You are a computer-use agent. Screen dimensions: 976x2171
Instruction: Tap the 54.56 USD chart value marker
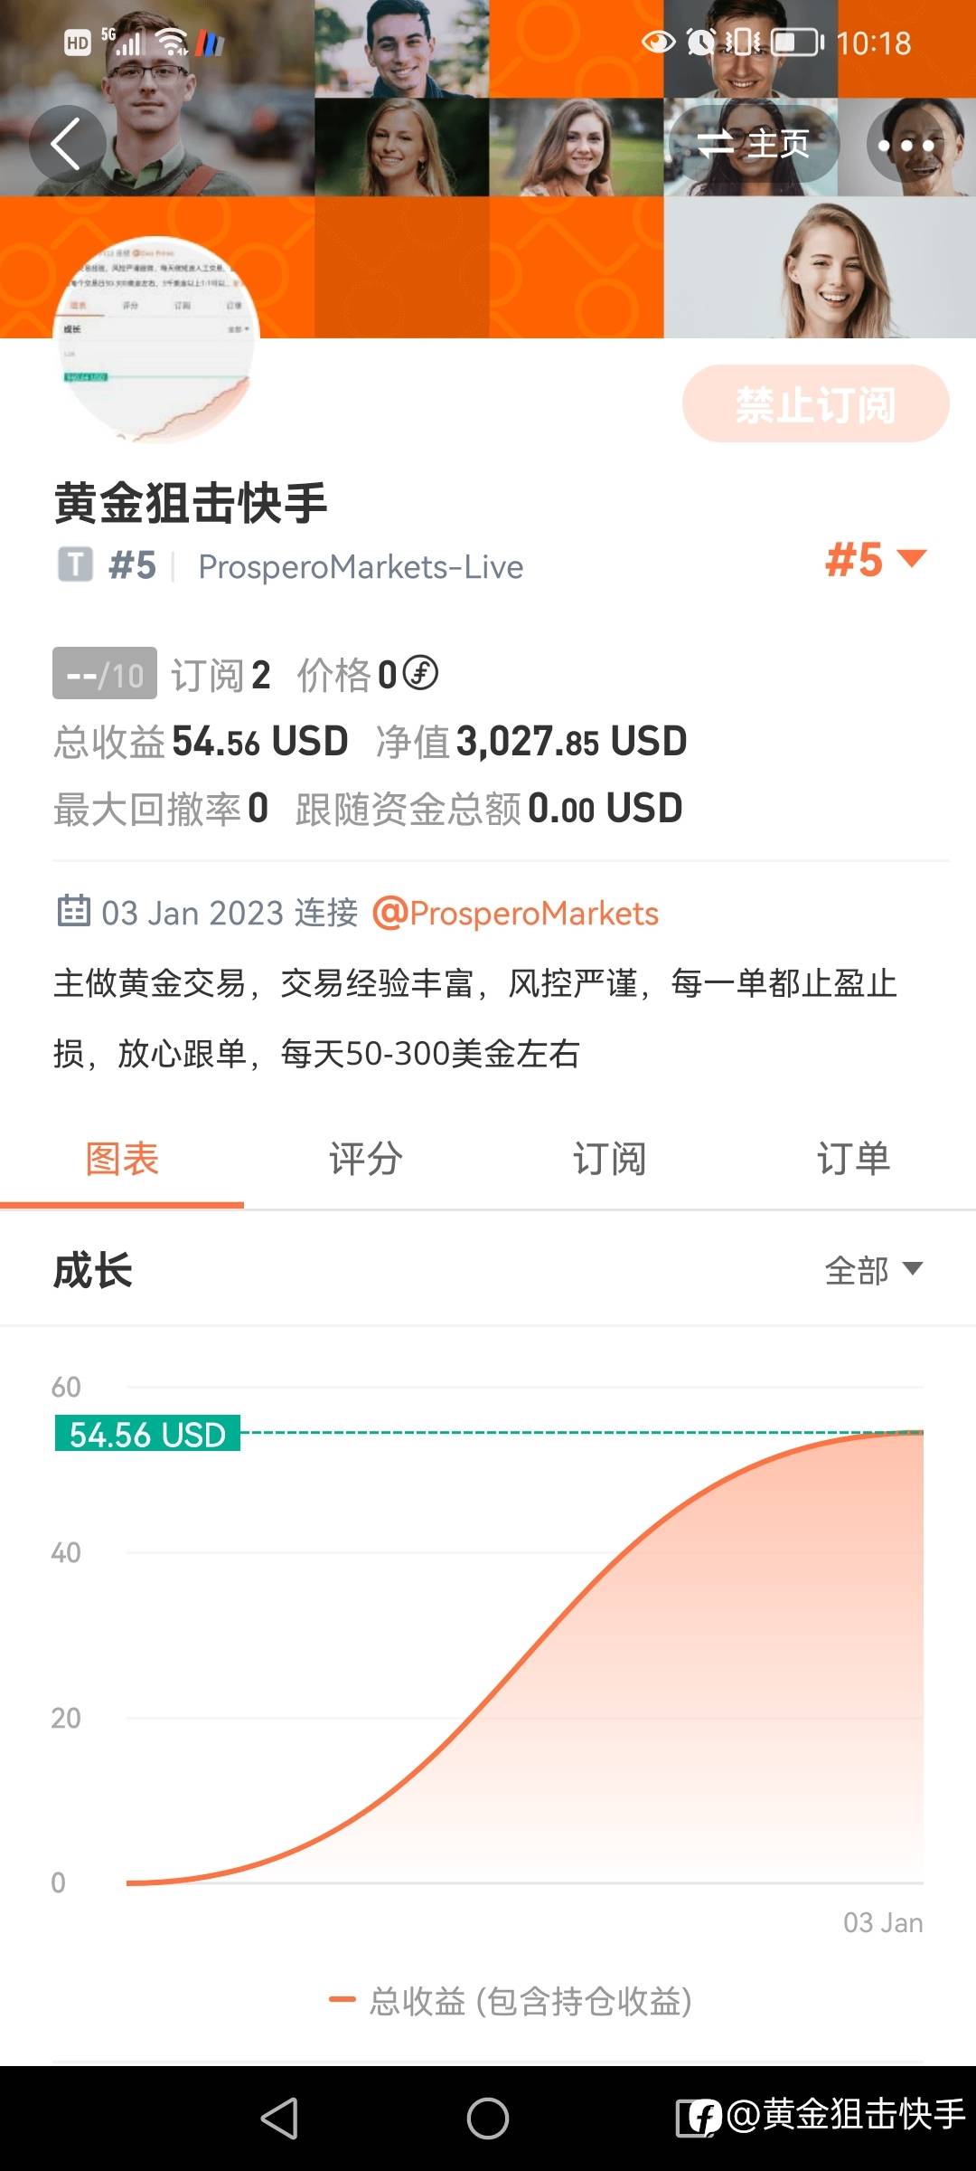(x=147, y=1434)
